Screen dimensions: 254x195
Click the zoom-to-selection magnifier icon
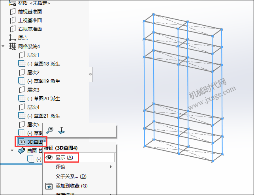pos(50,130)
